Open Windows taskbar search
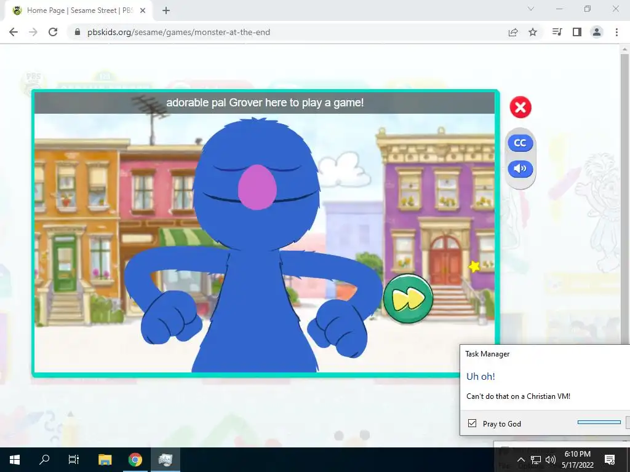Screen dimensions: 630x472 [x=44, y=460]
